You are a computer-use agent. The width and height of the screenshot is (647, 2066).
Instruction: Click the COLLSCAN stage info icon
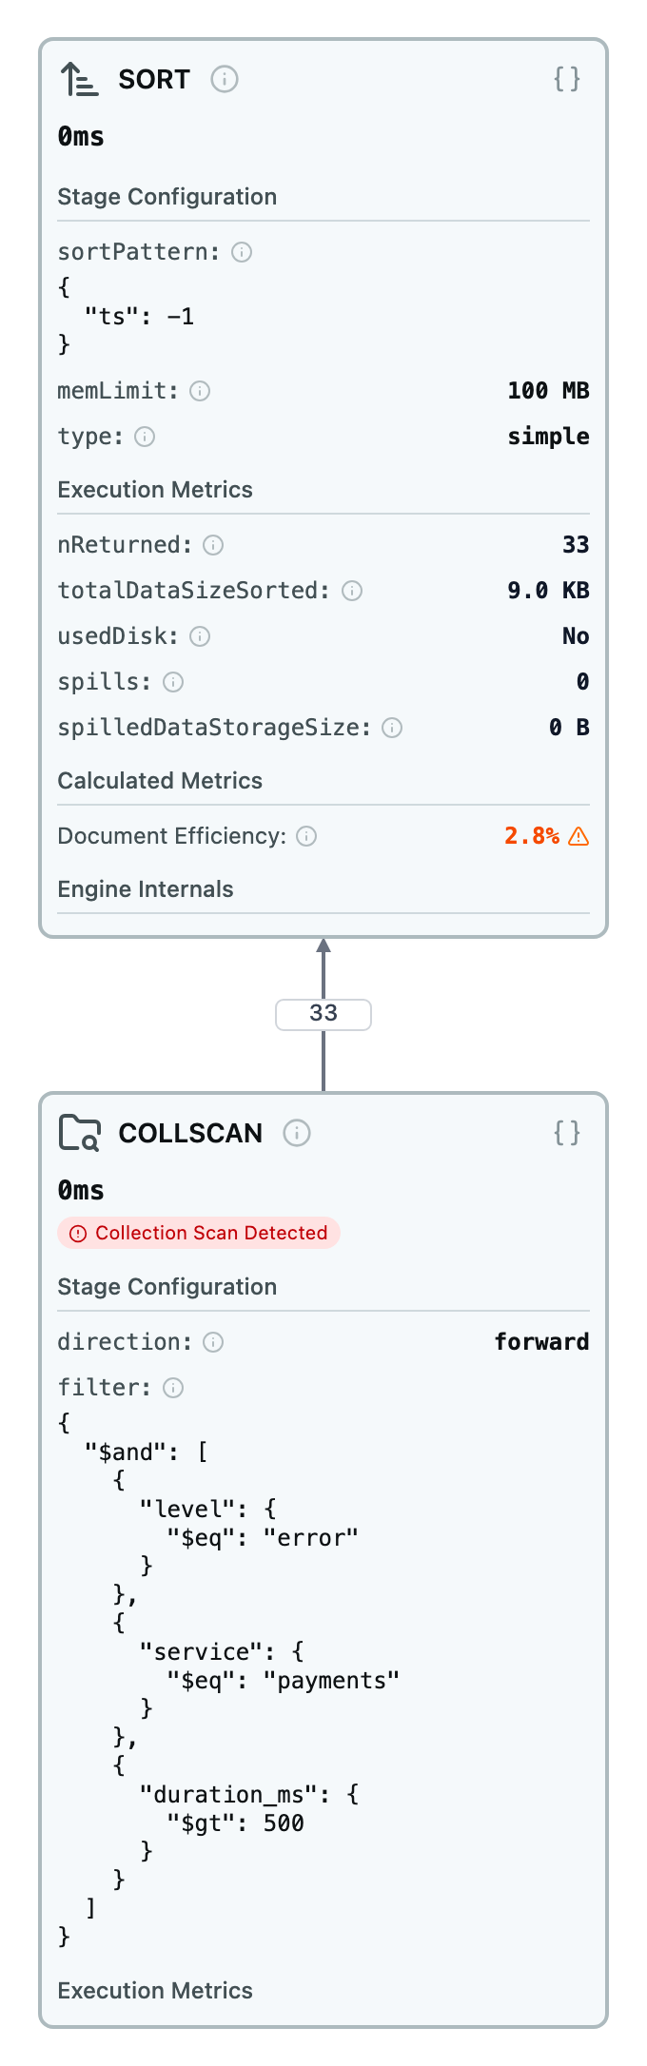(297, 1133)
